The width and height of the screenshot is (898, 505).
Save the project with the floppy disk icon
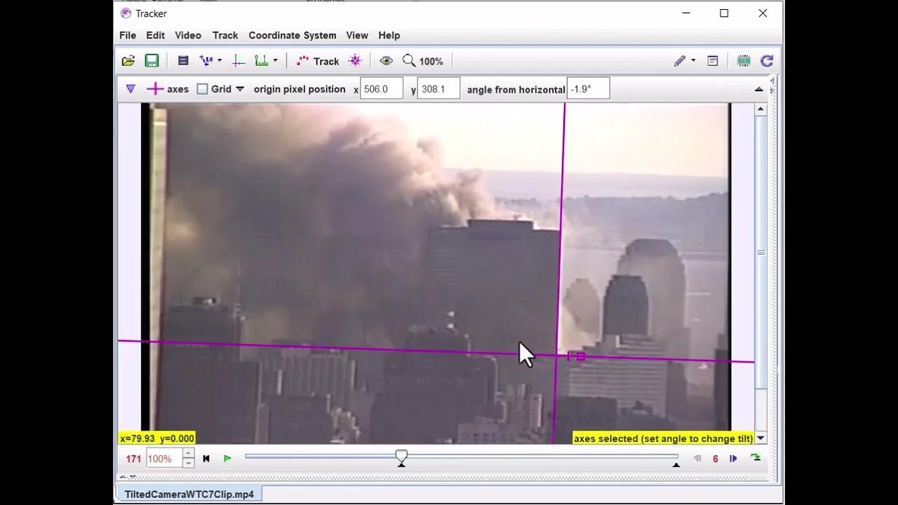(152, 61)
